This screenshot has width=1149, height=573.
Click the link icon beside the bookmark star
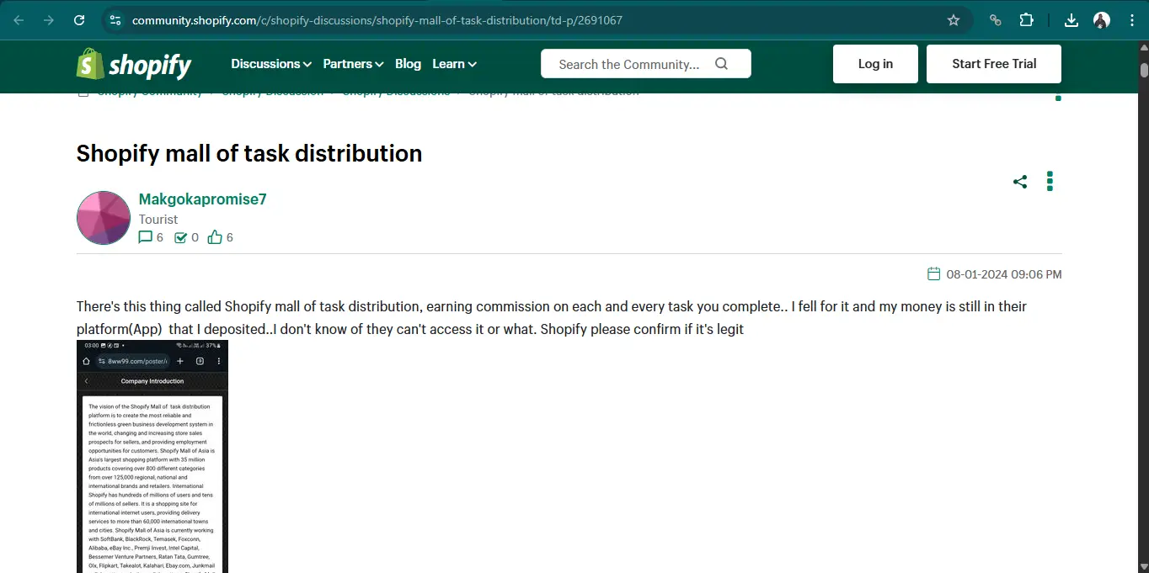995,20
